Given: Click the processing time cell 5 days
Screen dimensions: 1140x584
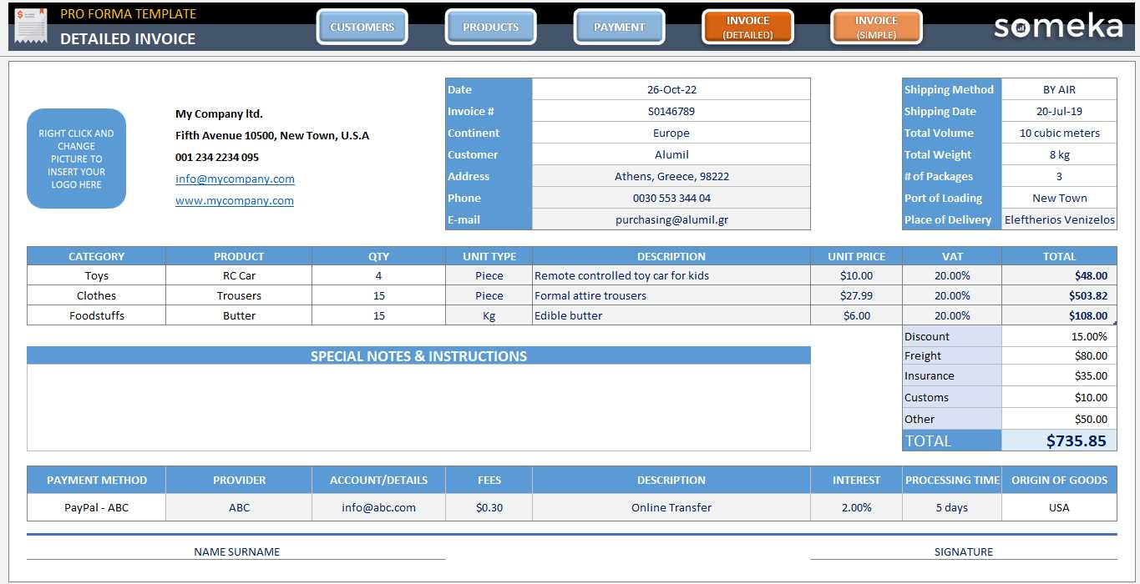Looking at the screenshot, I should pyautogui.click(x=952, y=507).
